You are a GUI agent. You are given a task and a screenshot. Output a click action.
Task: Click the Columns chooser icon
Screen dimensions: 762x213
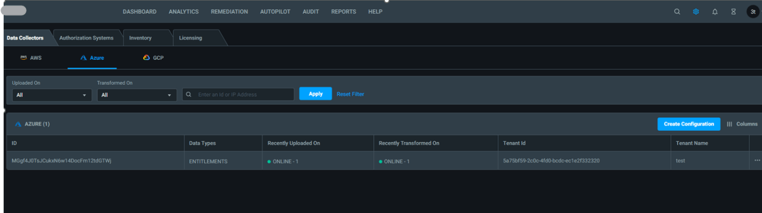pos(729,124)
